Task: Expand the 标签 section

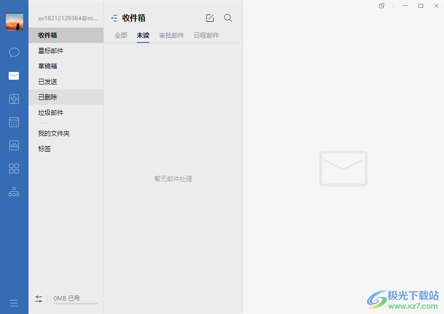Action: [44, 148]
